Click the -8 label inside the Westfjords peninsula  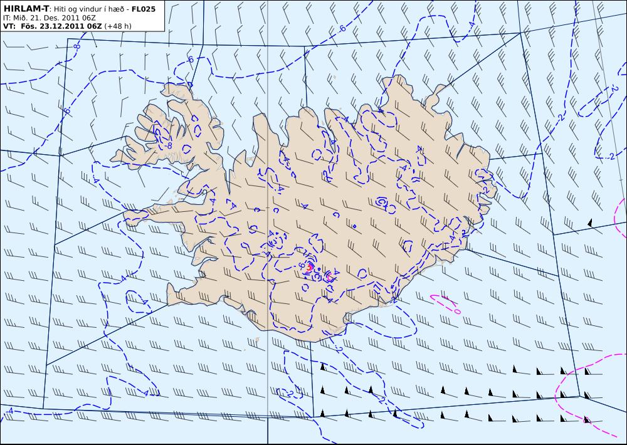168,145
